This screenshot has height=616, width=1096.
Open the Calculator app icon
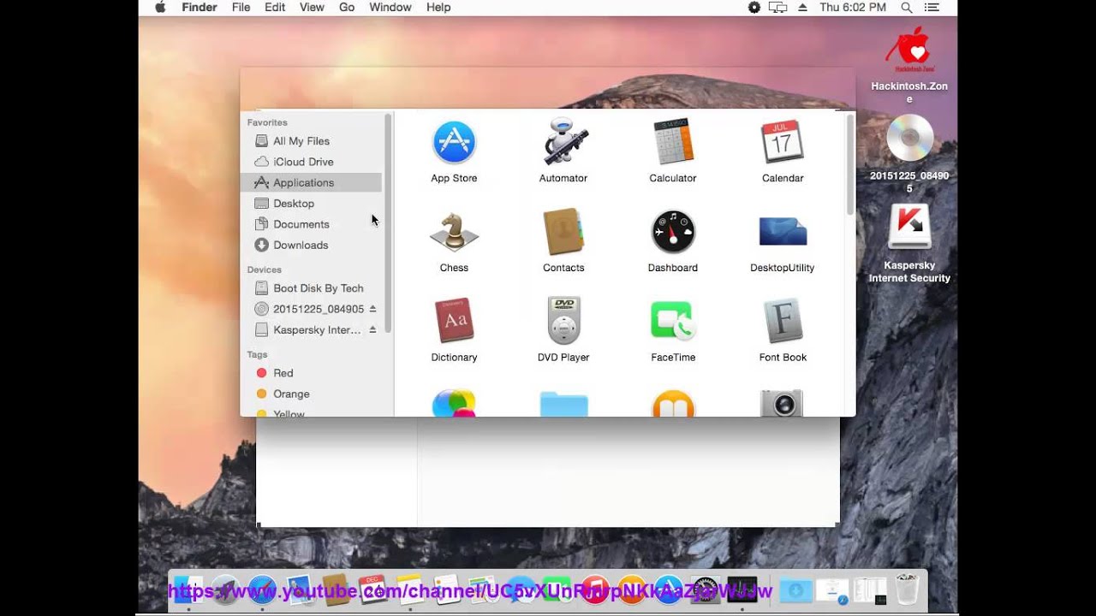(673, 142)
